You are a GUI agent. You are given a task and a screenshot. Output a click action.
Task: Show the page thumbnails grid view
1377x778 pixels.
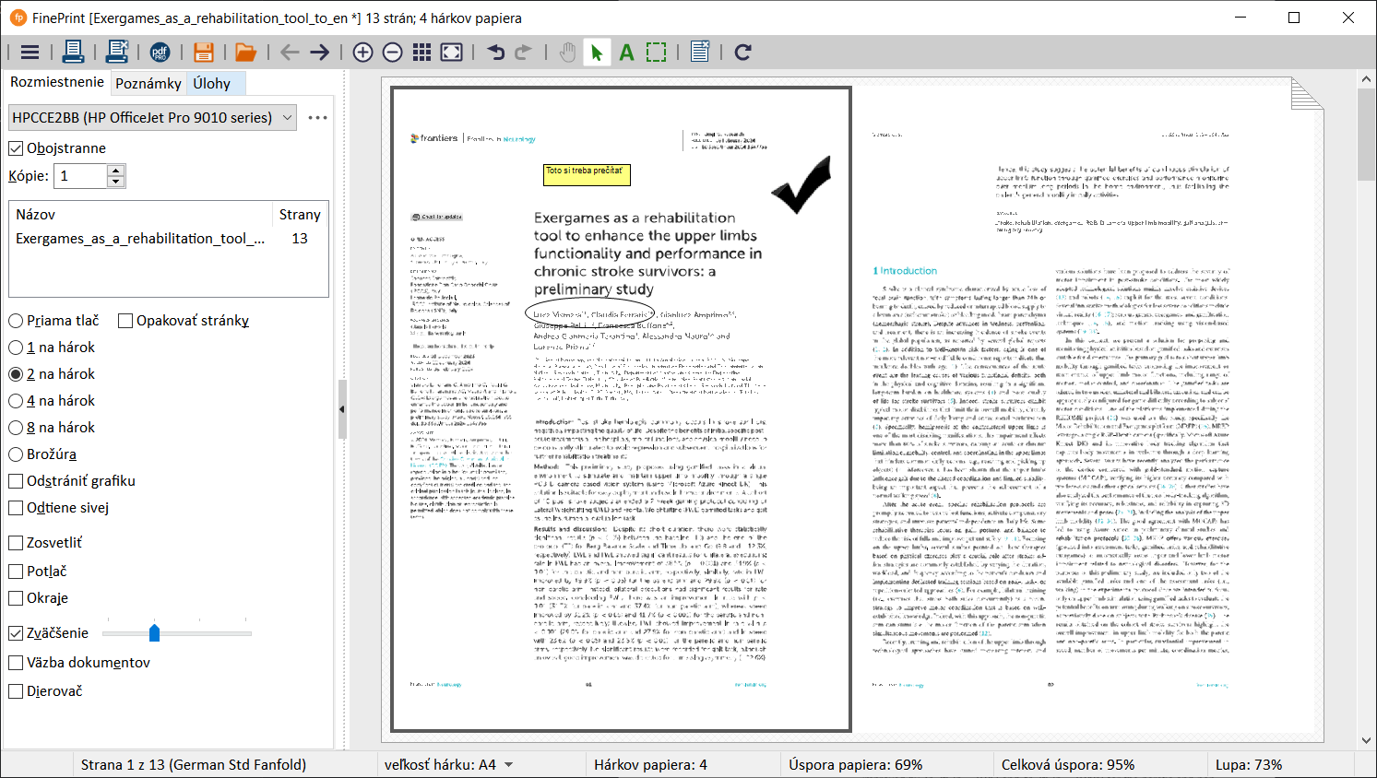pos(421,53)
